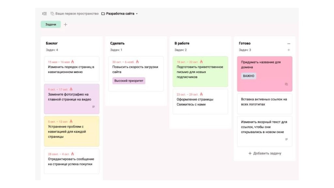Viewport: 334px width, 188px height.
Task: Select the Высокий приоритет tag
Action: click(129, 81)
